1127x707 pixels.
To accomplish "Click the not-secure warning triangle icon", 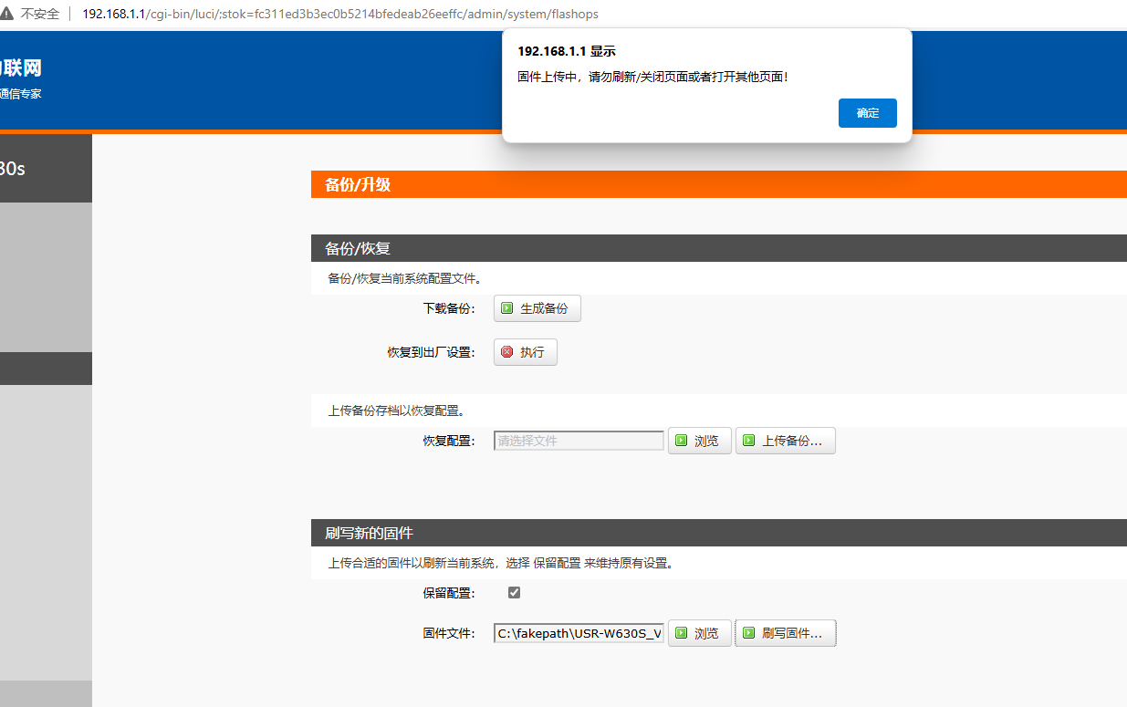I will [x=7, y=15].
